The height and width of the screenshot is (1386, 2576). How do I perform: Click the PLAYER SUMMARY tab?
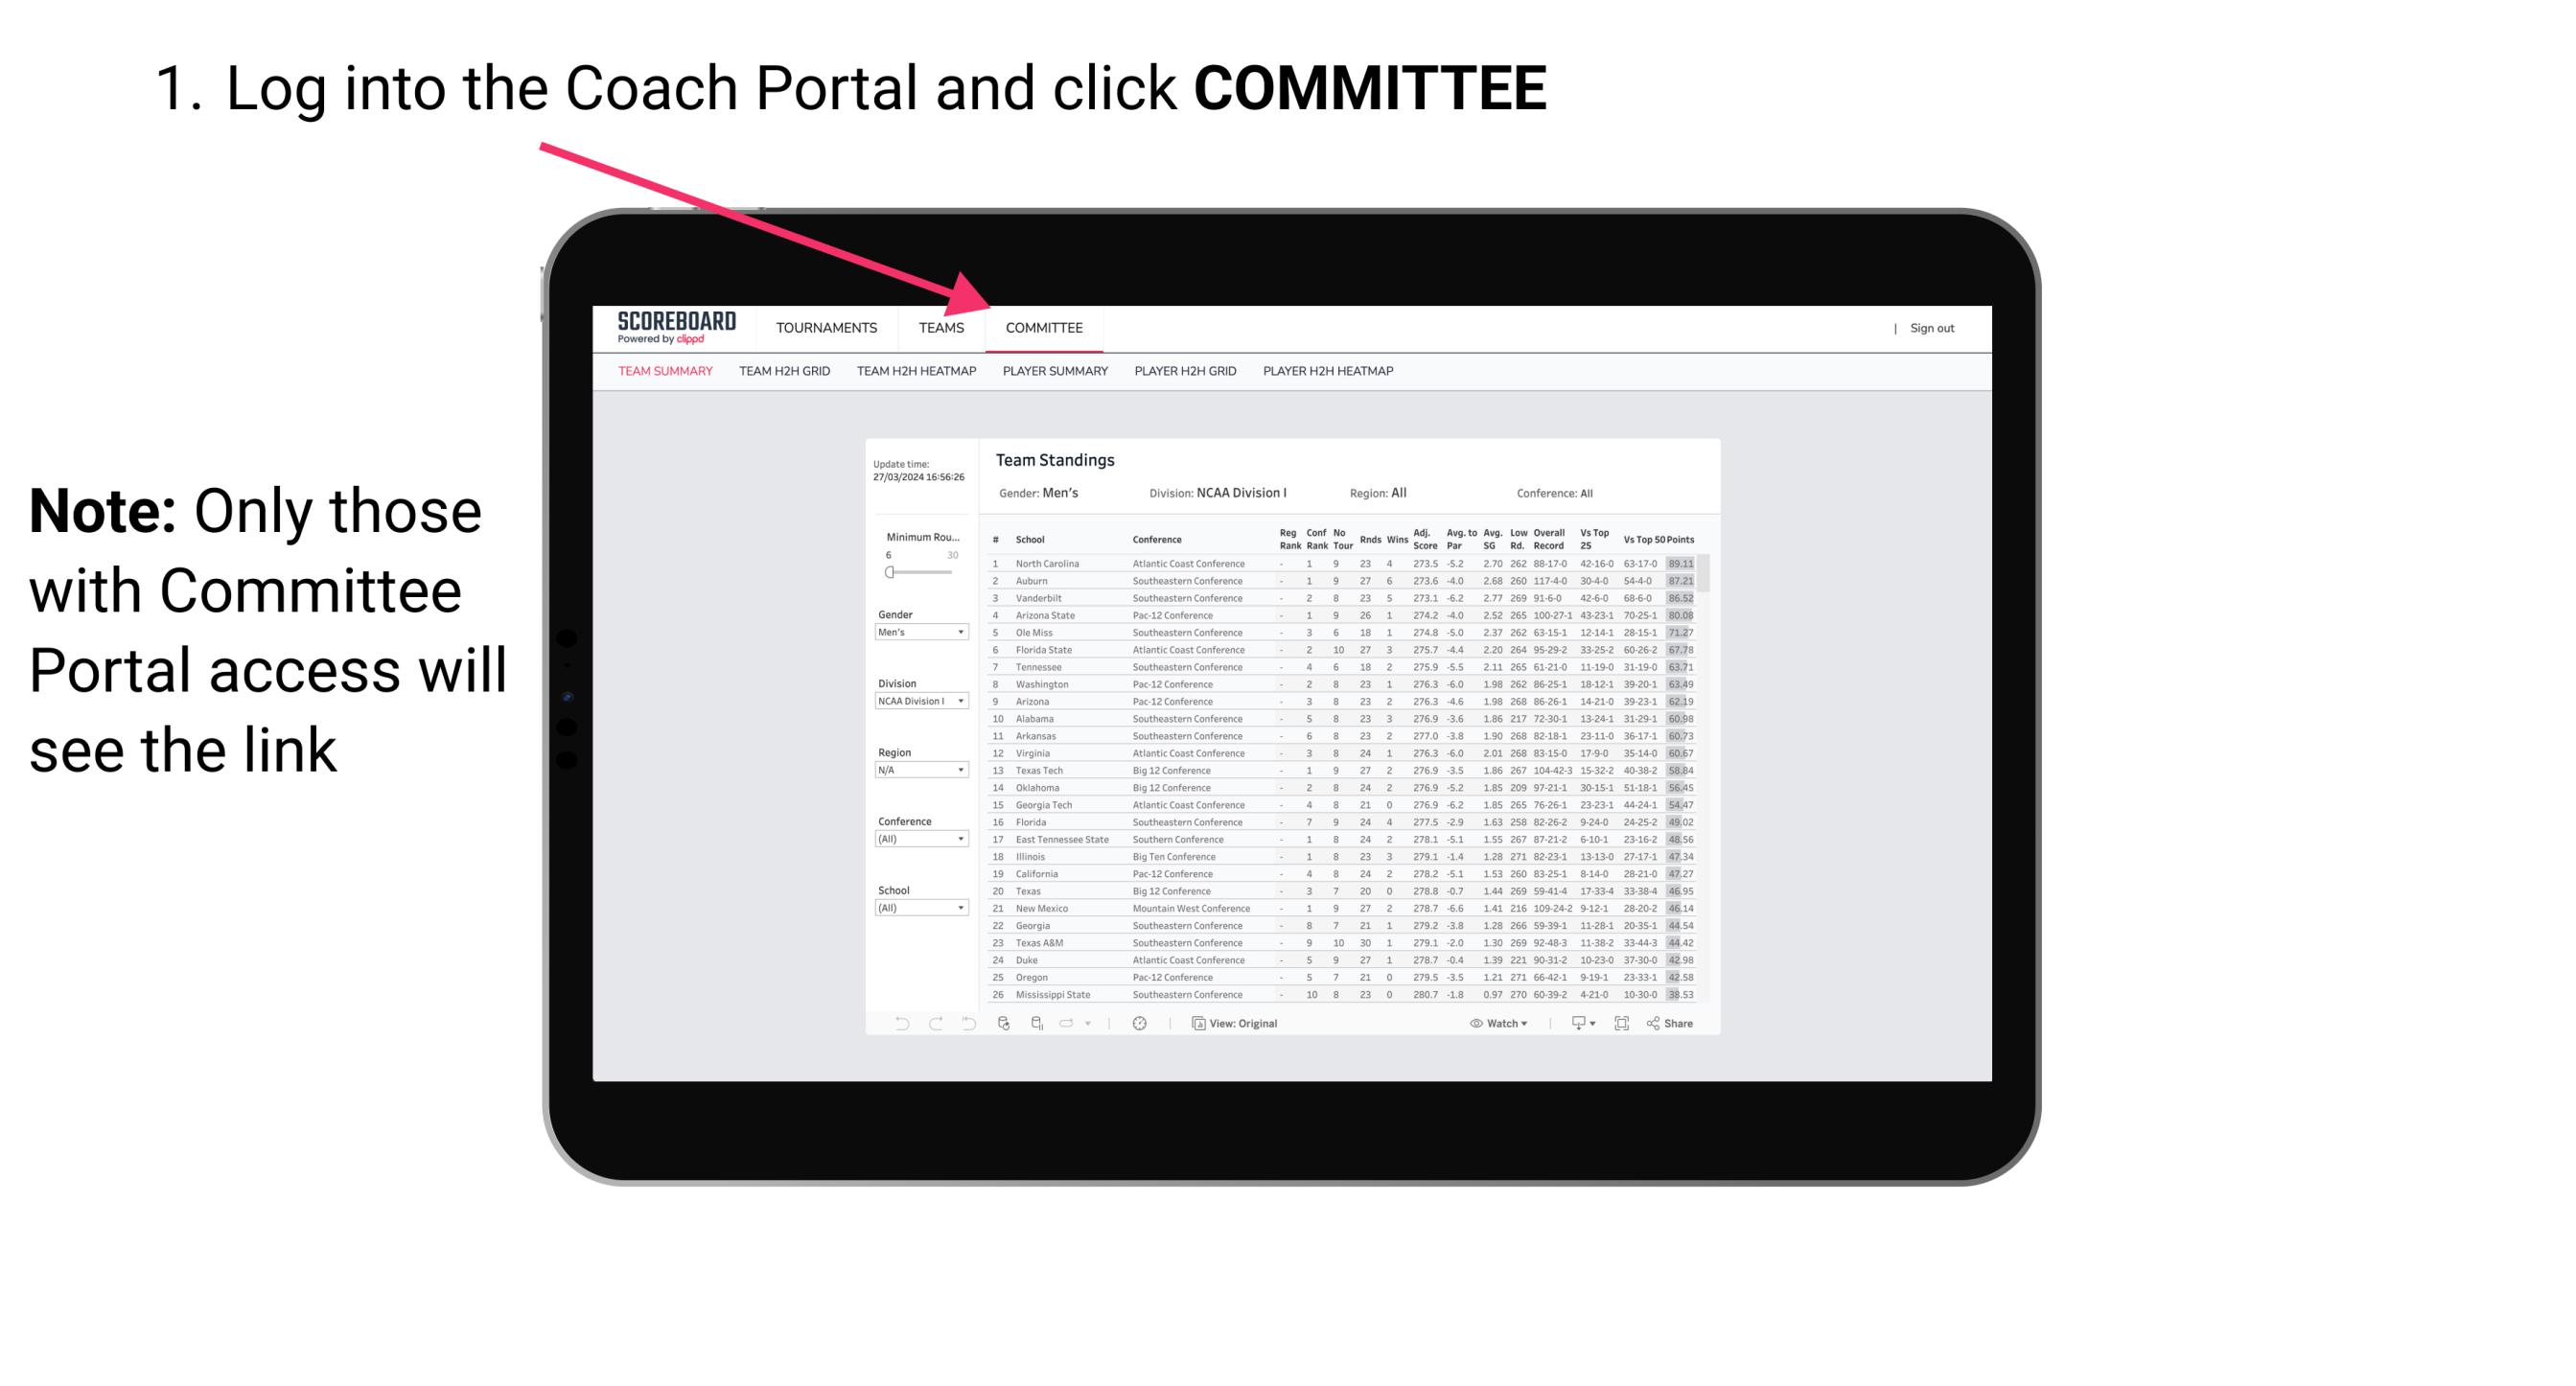[x=1055, y=372]
